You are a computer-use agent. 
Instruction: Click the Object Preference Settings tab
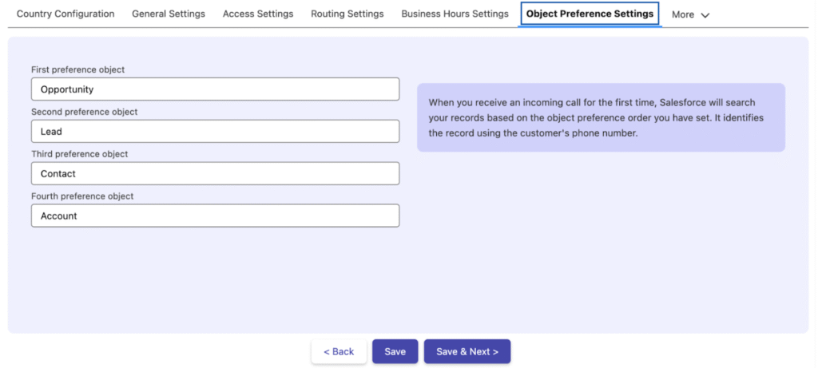click(x=590, y=14)
